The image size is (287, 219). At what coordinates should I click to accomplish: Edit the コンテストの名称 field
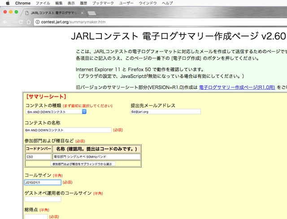pyautogui.click(x=68, y=130)
